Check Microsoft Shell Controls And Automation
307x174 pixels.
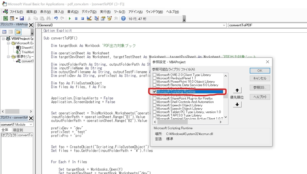(154, 102)
